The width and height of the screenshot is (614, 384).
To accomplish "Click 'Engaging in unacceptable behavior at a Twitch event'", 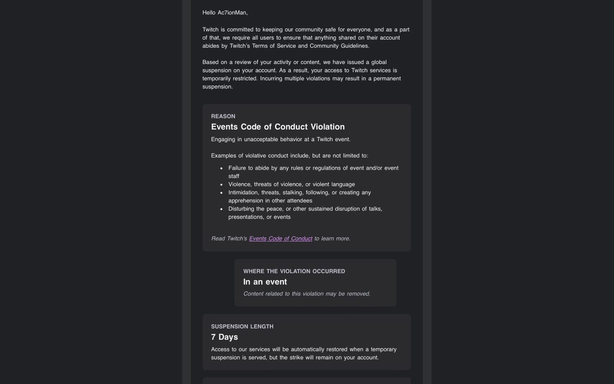I will click(281, 139).
